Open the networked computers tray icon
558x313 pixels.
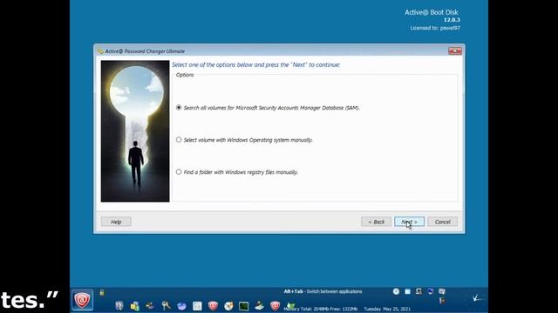442,291
